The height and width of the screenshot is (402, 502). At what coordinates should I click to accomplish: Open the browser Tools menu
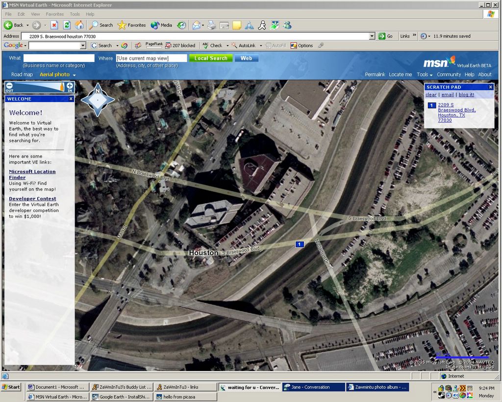(x=75, y=14)
